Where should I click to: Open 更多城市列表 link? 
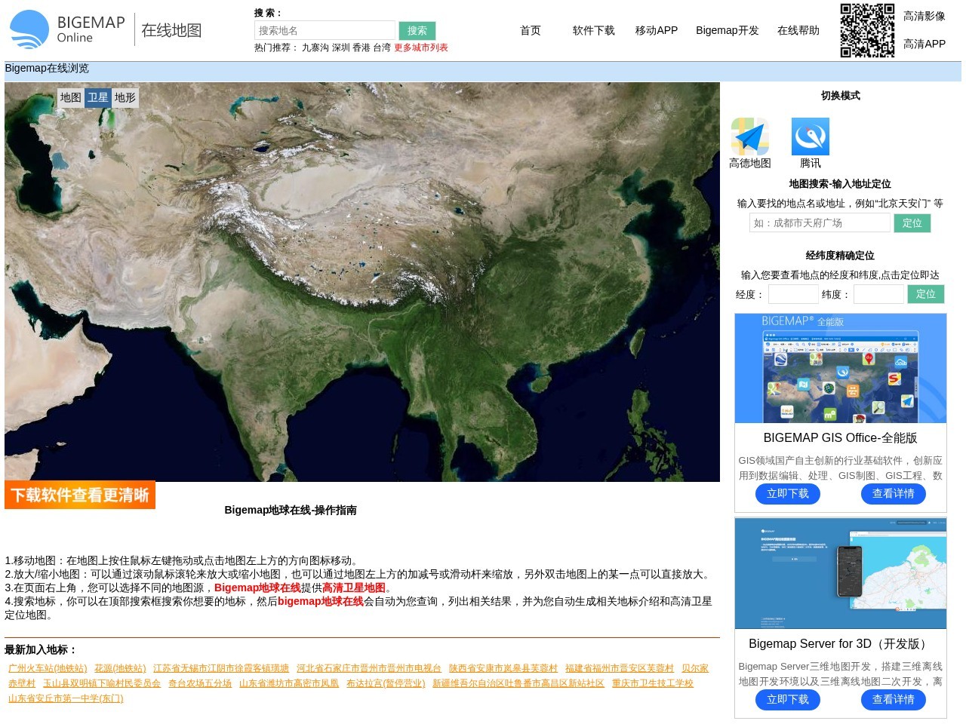point(420,46)
